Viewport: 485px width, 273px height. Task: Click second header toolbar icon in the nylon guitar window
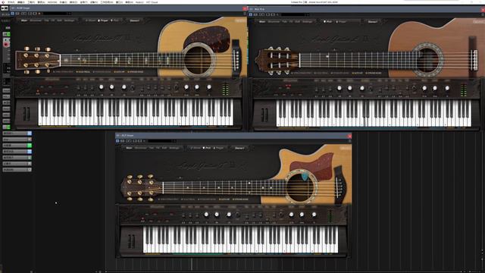[255, 14]
